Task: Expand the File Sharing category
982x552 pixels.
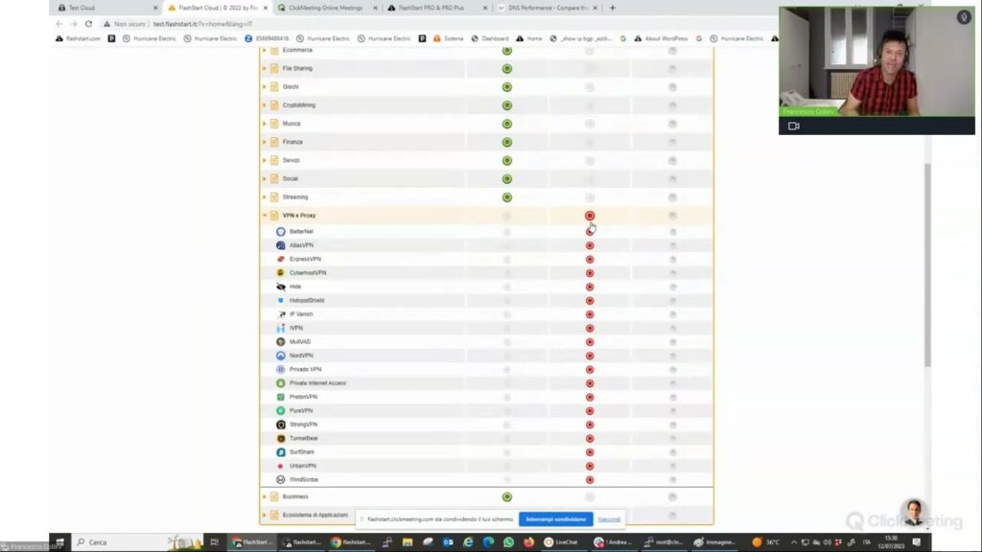Action: click(265, 68)
